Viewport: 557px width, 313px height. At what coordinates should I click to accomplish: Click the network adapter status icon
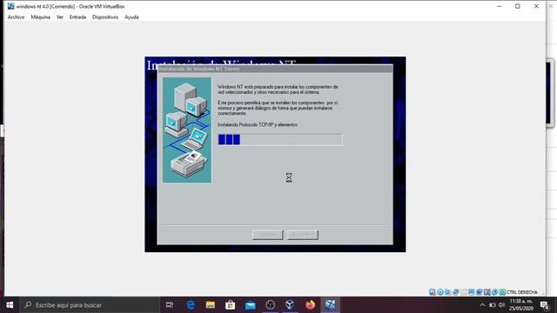click(456, 292)
